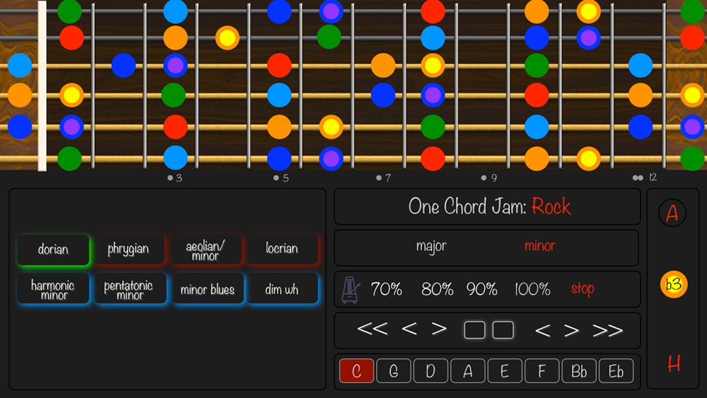
Task: Tap the light blue open-string note on third string
Action: point(20,65)
